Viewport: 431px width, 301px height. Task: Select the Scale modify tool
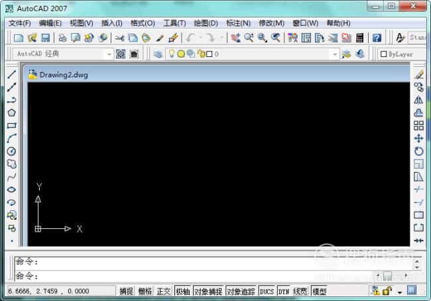[x=418, y=164]
